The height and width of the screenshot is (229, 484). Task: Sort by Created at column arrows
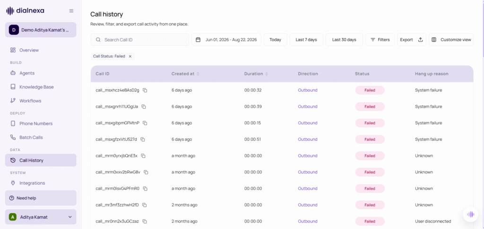point(198,74)
